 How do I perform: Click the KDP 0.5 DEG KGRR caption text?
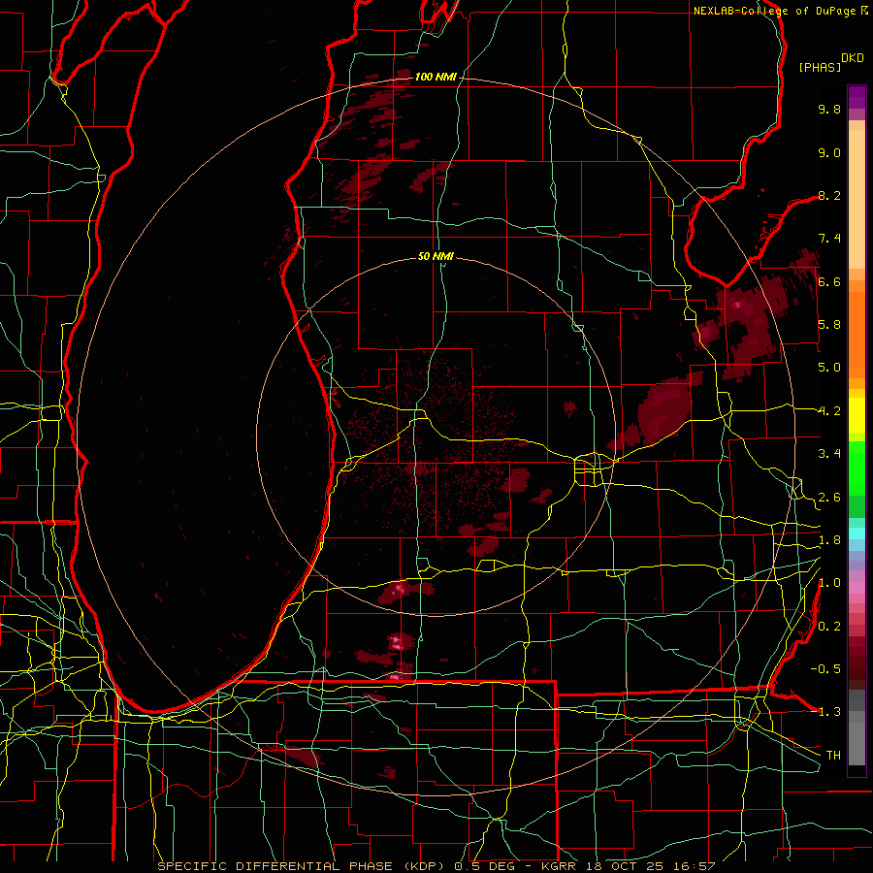coord(436,866)
